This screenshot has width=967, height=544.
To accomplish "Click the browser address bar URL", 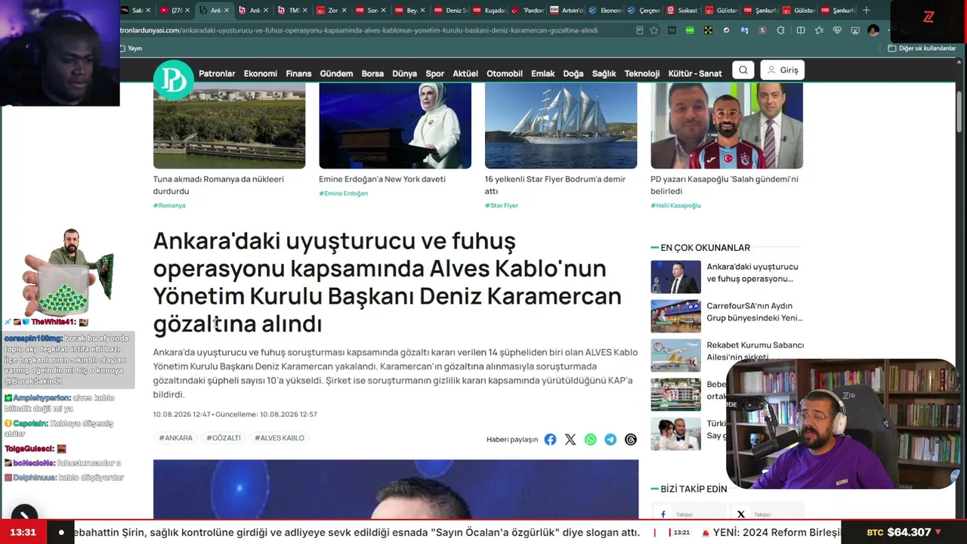I will coord(360,30).
